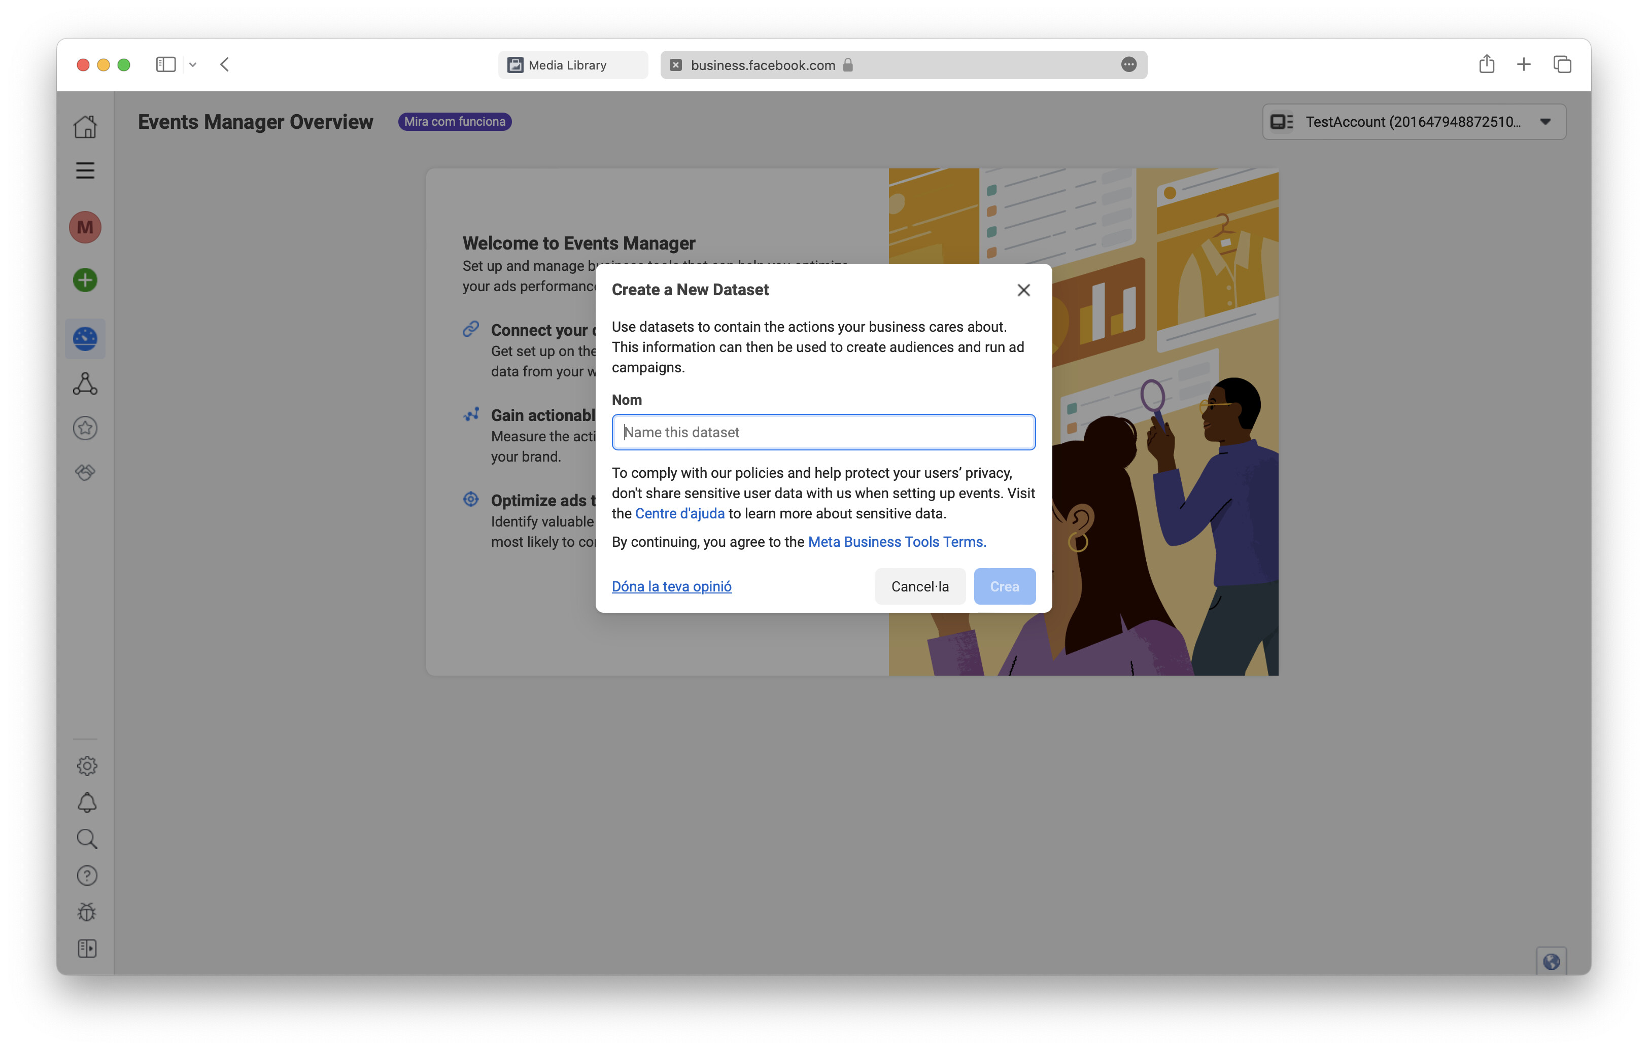Focus the Name this dataset field

pos(822,432)
